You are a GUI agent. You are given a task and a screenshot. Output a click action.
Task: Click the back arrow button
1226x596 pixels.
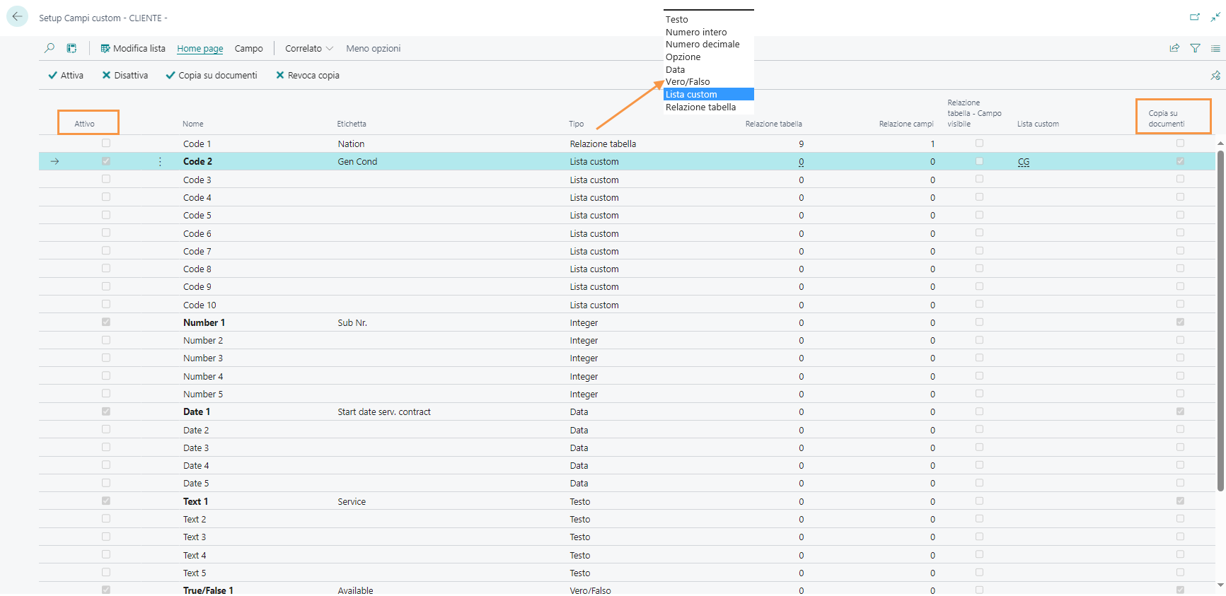coord(17,17)
